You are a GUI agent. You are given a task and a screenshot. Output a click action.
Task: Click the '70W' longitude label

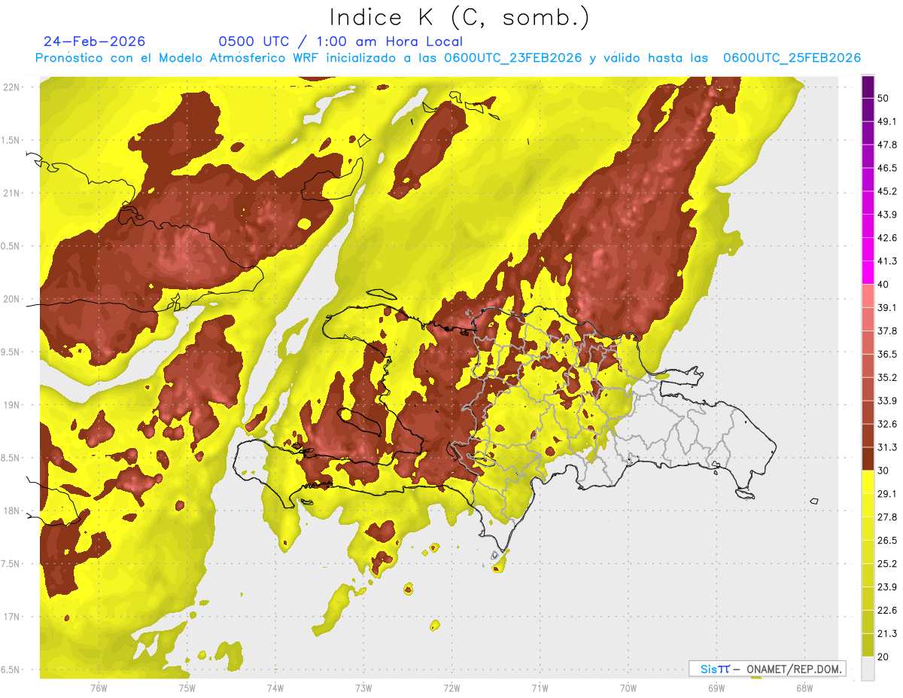tap(628, 687)
